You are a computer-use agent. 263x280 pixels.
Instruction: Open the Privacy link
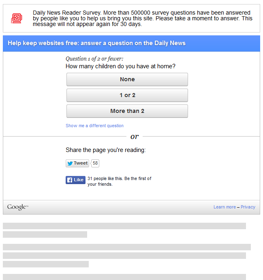click(248, 207)
